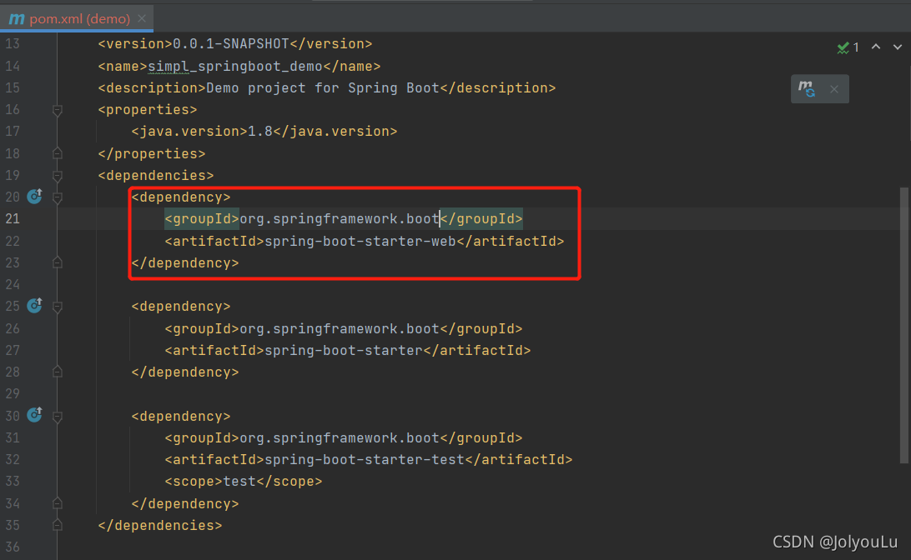Viewport: 911px width, 560px height.
Task: Fold the dependency end marker on line 28
Action: click(x=58, y=372)
